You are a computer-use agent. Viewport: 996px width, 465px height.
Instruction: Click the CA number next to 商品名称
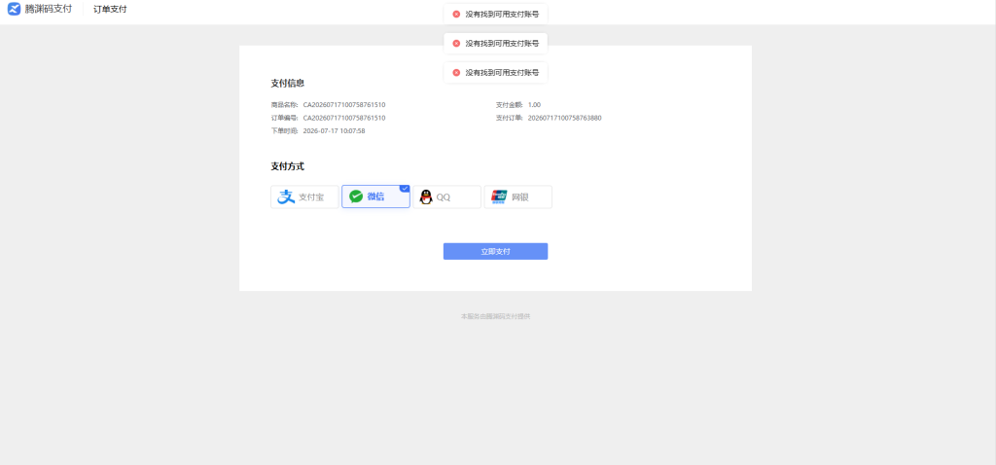[344, 105]
